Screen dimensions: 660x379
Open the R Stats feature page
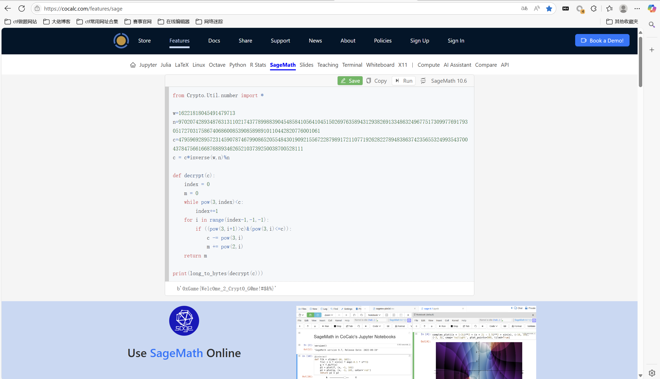(258, 65)
